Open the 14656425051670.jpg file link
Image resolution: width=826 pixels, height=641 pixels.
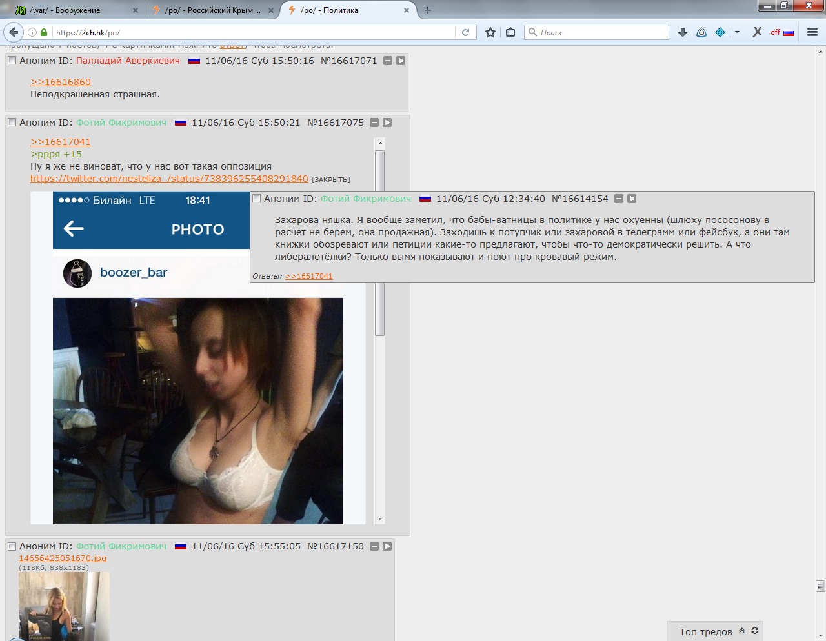63,558
